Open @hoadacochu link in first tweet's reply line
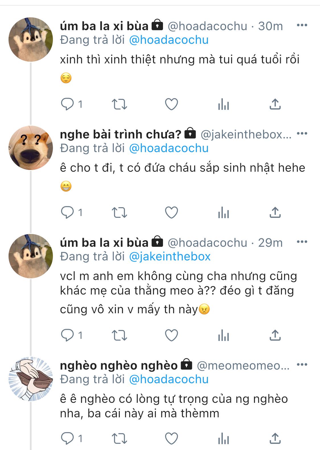 (169, 40)
